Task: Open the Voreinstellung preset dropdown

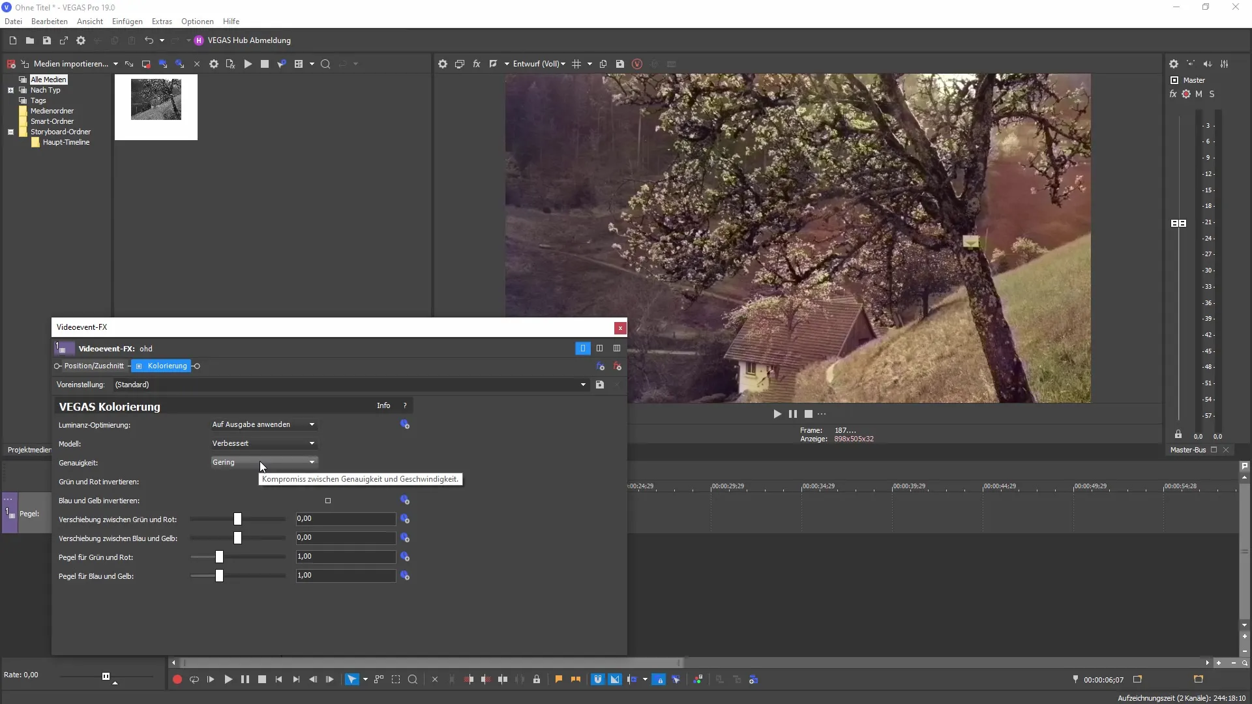Action: point(583,385)
